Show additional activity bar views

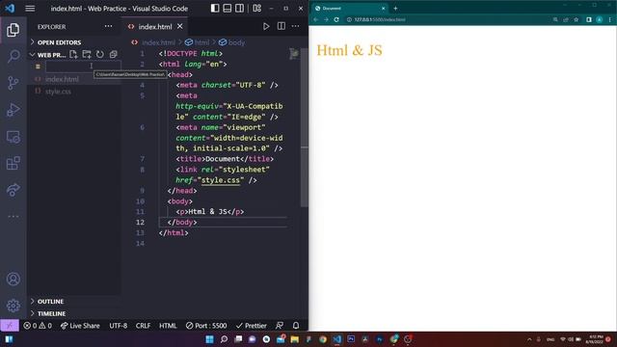[13, 216]
